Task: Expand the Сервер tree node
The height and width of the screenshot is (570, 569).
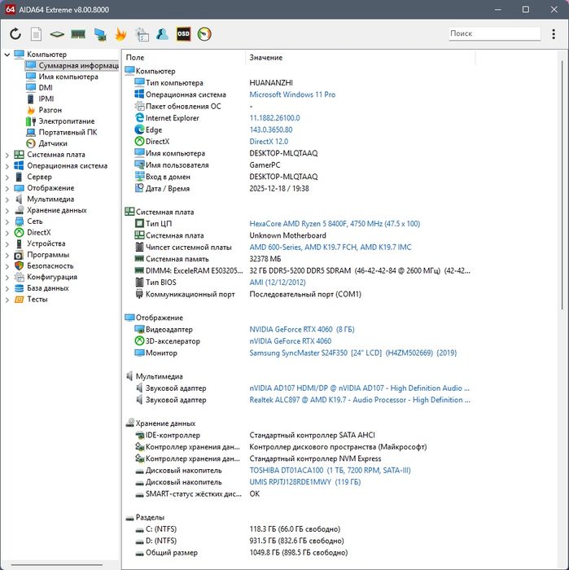Action: point(7,178)
